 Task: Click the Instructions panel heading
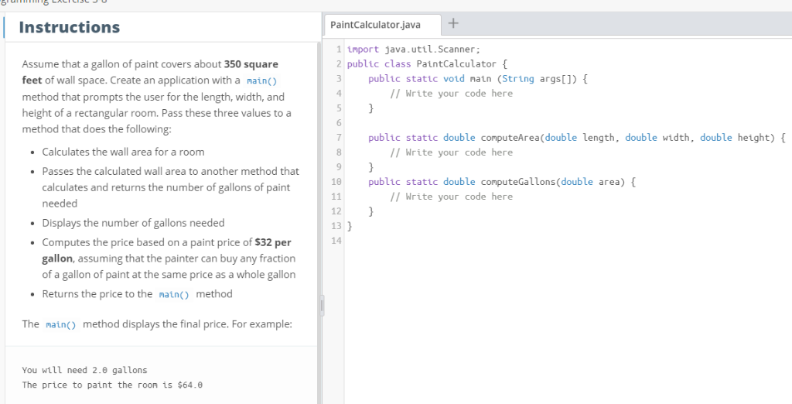69,27
